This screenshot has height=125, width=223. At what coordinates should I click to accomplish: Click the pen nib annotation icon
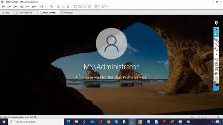pos(216,23)
